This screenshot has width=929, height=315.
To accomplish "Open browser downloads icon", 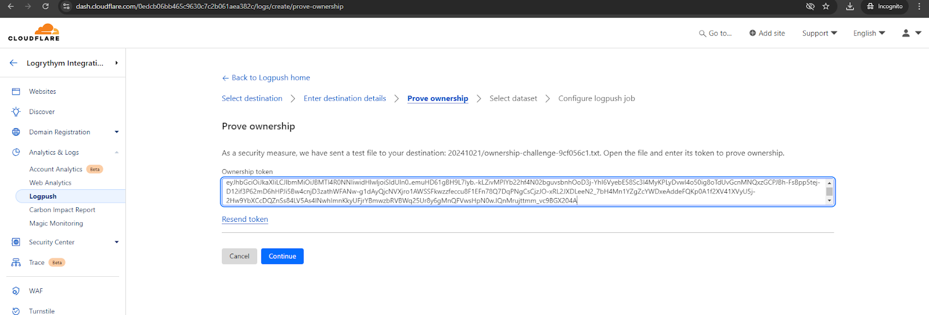I will [x=849, y=6].
